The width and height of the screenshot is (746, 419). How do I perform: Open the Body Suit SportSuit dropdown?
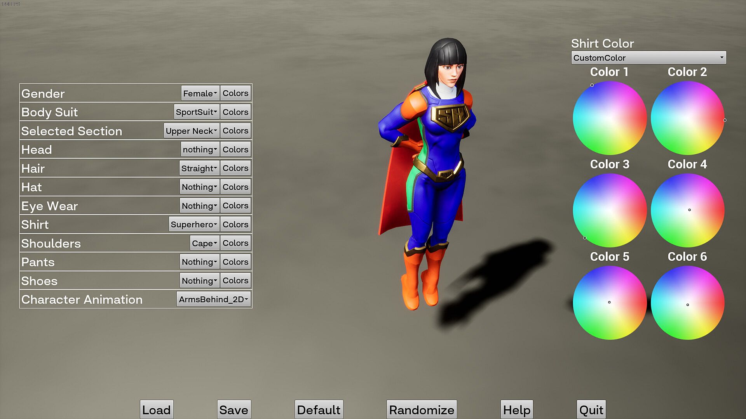coord(196,112)
